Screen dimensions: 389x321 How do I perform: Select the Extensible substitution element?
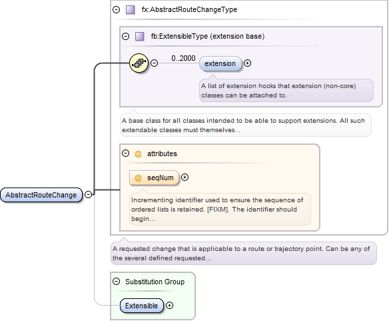(142, 306)
